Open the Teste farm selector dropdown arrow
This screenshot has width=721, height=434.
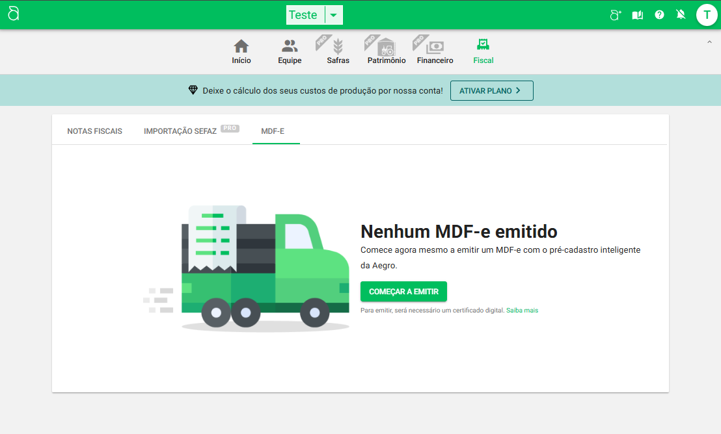click(333, 15)
